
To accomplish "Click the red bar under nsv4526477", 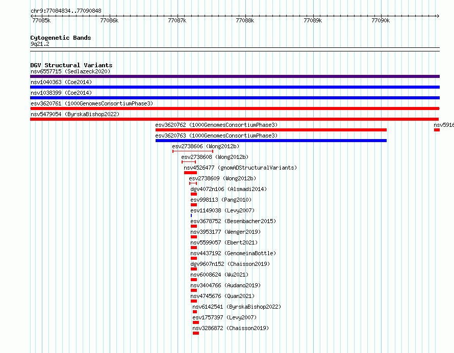I will 190,173.
